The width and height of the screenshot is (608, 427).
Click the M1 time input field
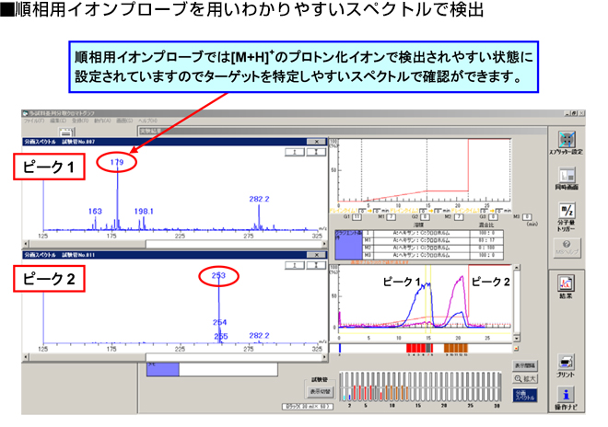[391, 217]
